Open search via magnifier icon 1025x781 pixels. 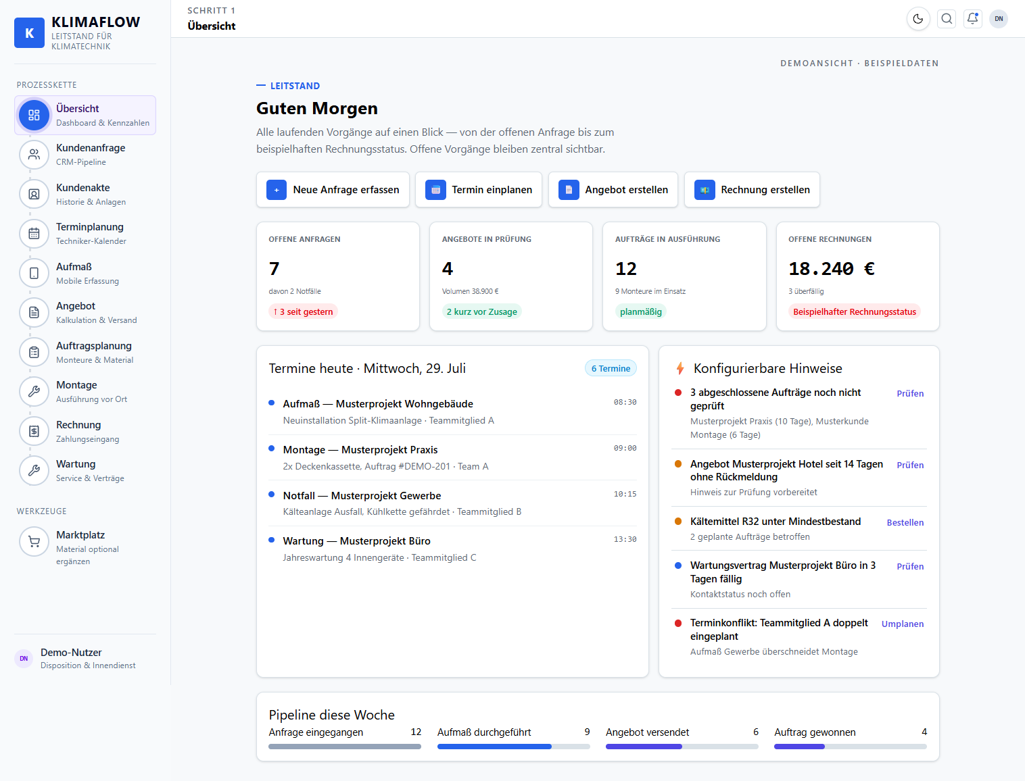click(947, 19)
